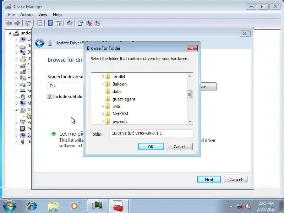This screenshot has width=284, height=213.
Task: Collapse the Other devices category with question mark
Action: tap(16, 110)
